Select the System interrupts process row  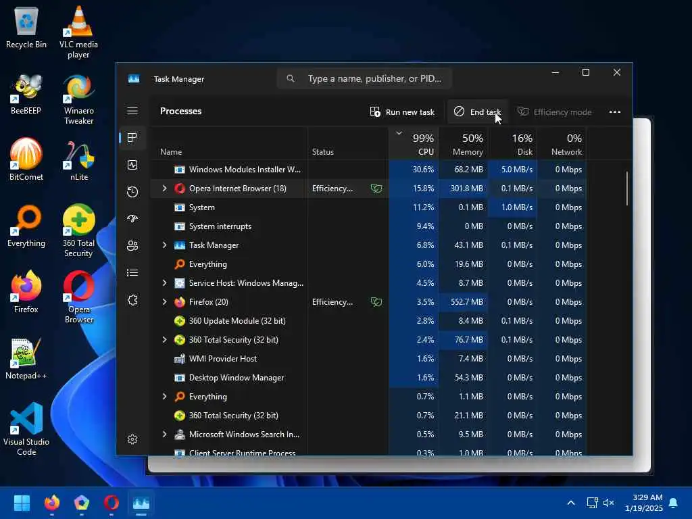(x=368, y=226)
